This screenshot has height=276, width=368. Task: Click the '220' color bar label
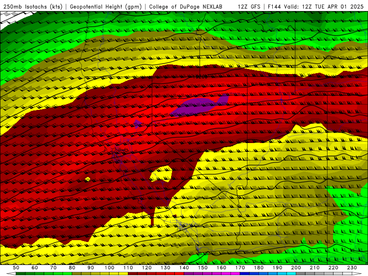pos(333,268)
